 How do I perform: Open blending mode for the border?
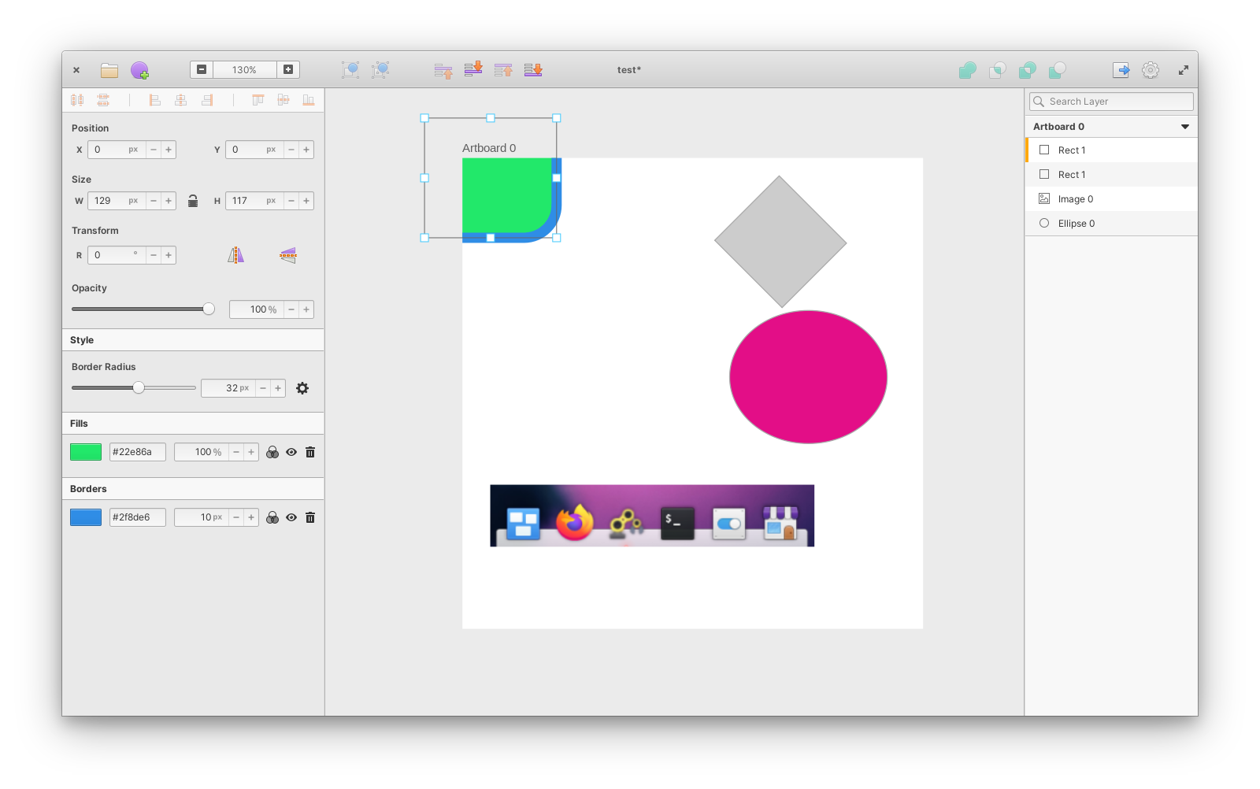point(272,517)
